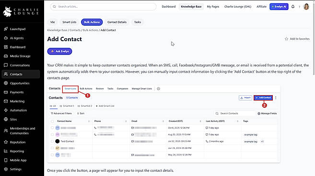Open Automation via its lightning bolt icon
Image resolution: width=315 pixels, height=176 pixels.
[6, 110]
